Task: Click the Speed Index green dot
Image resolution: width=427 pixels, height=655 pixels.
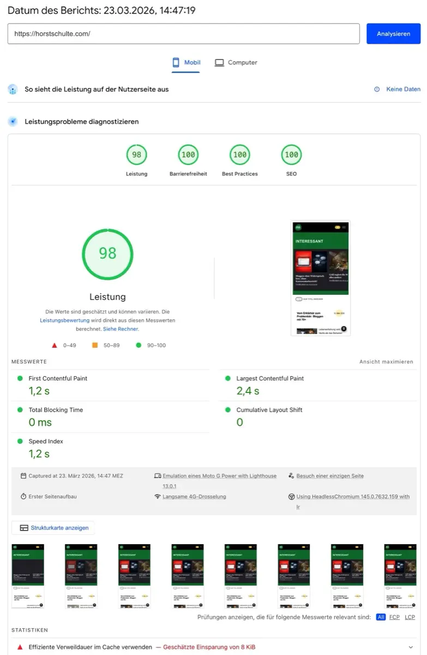Action: click(x=20, y=441)
